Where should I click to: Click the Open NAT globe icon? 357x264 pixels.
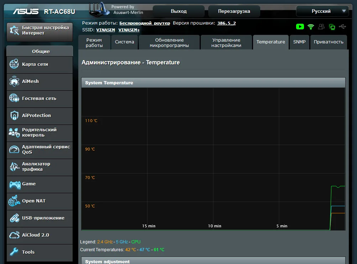point(14,201)
